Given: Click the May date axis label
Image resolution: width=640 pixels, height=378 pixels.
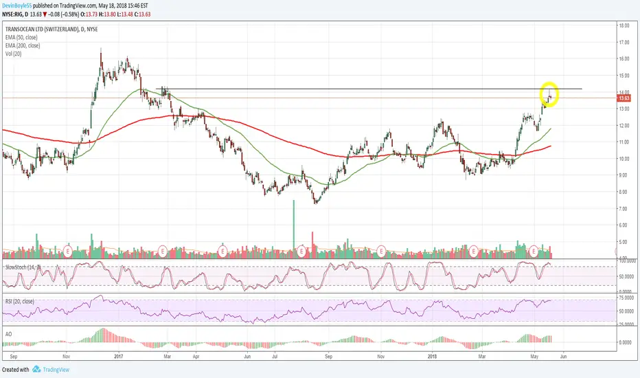Looking at the screenshot, I should [x=534, y=356].
